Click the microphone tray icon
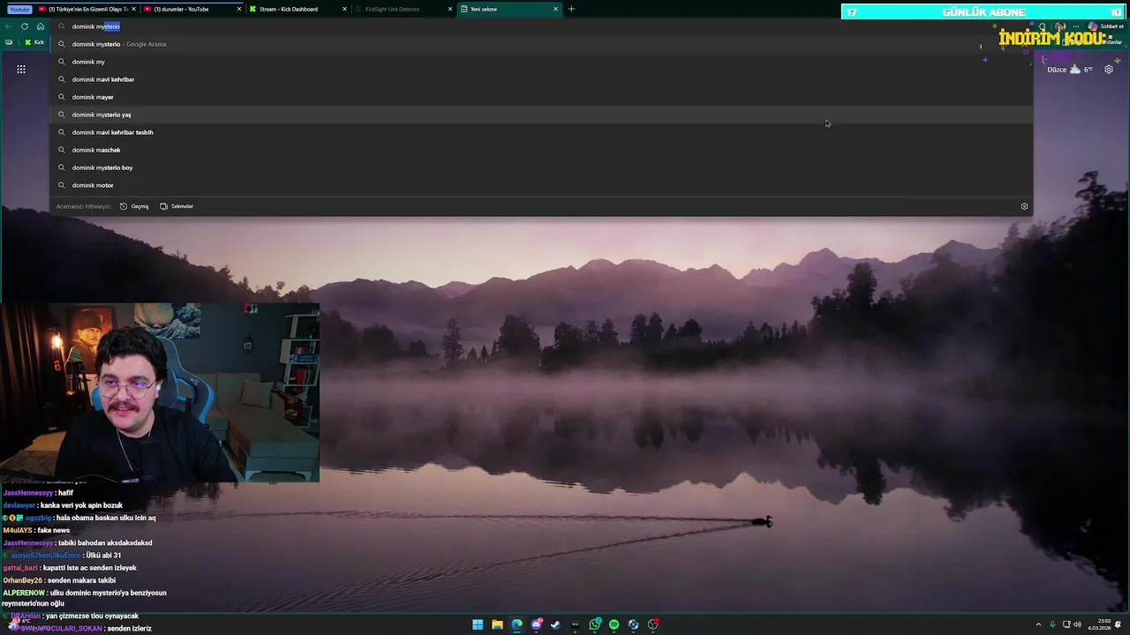This screenshot has height=635, width=1130. 1052,624
